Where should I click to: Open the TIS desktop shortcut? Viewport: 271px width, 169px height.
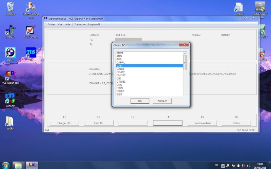(x=31, y=54)
